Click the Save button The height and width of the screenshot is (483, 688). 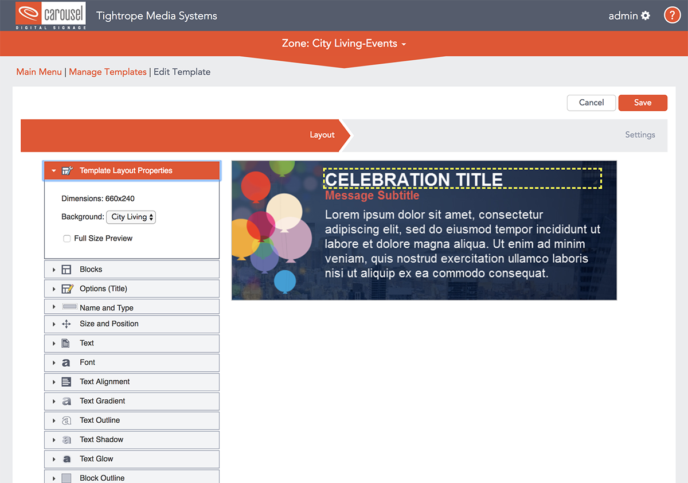[x=642, y=103]
